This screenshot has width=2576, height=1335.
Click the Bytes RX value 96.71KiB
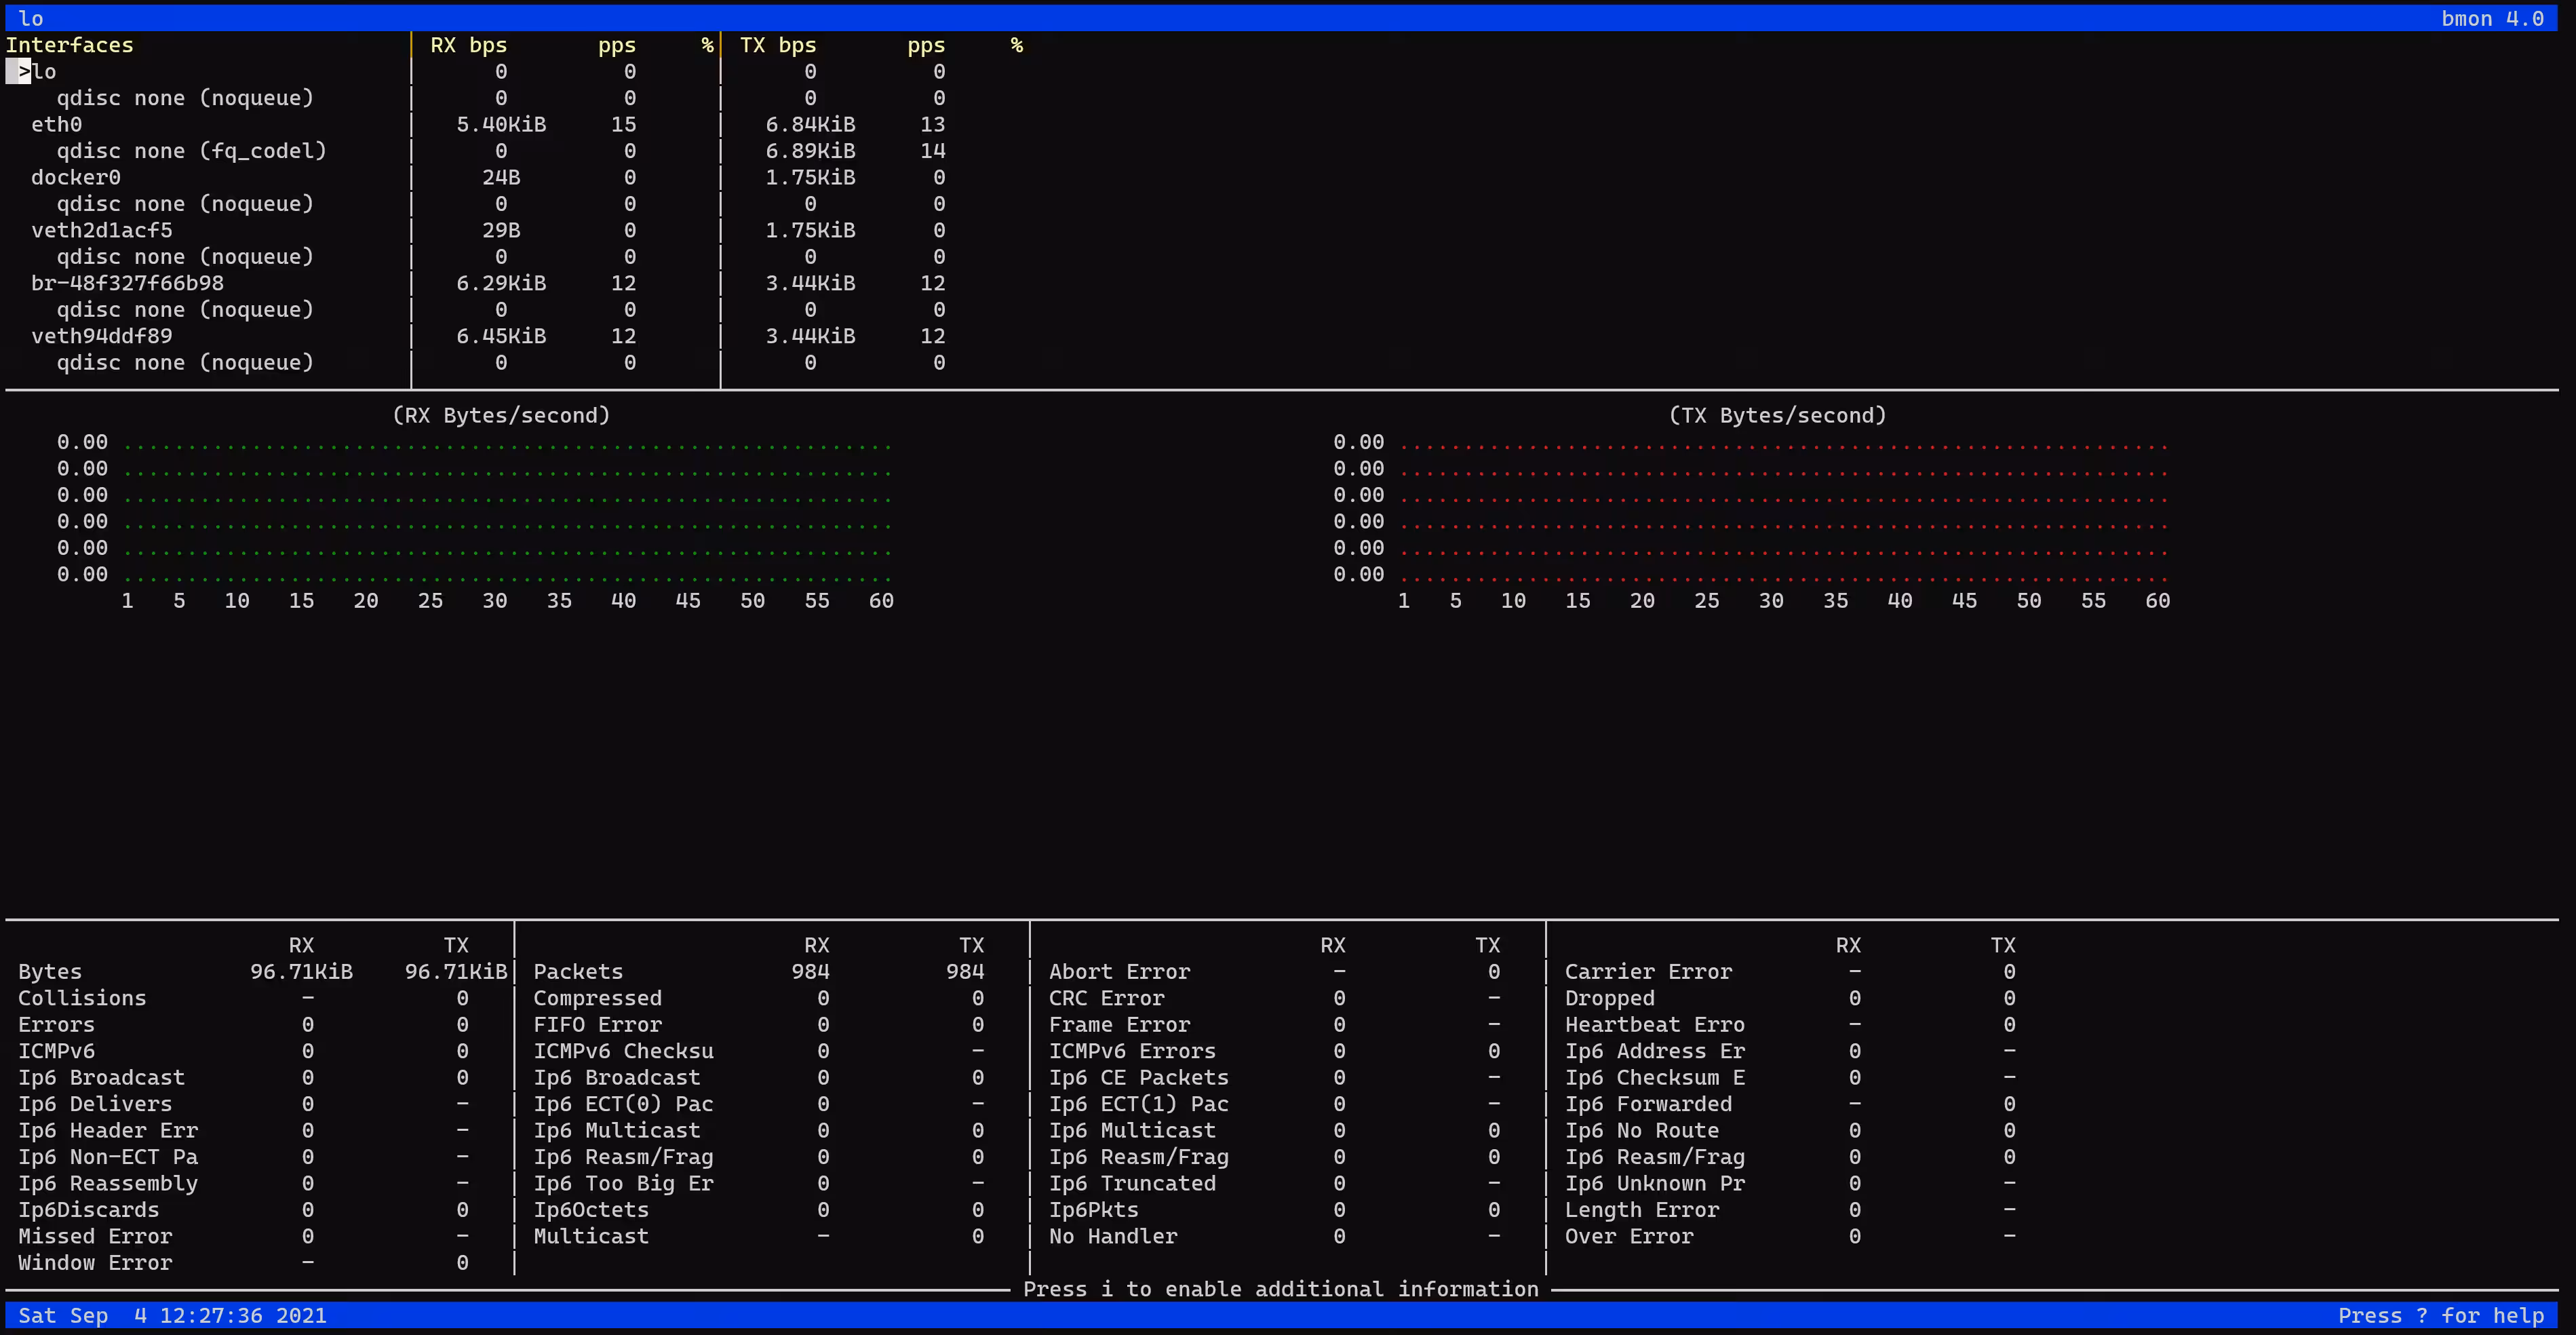point(301,972)
